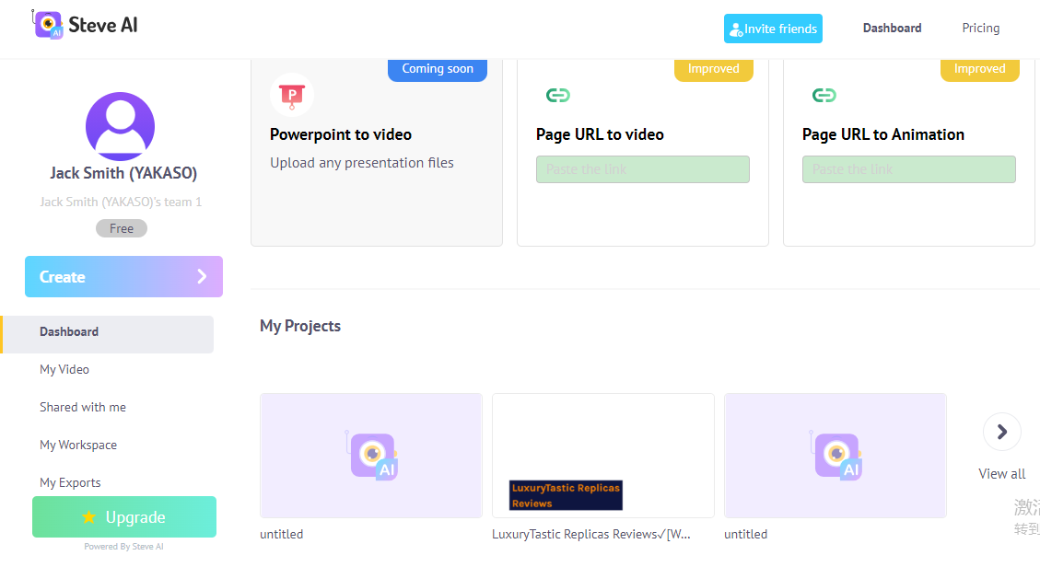The width and height of the screenshot is (1040, 567).
Task: Click Steve AI icon in first untitled project
Action: (x=372, y=456)
